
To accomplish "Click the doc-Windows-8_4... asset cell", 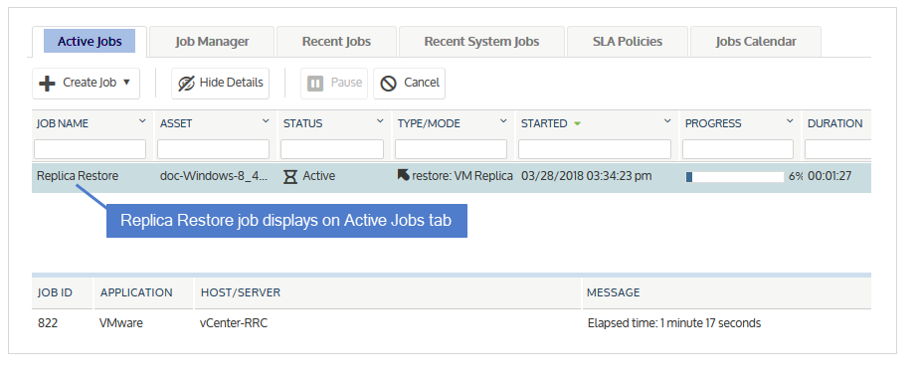I will pyautogui.click(x=214, y=176).
